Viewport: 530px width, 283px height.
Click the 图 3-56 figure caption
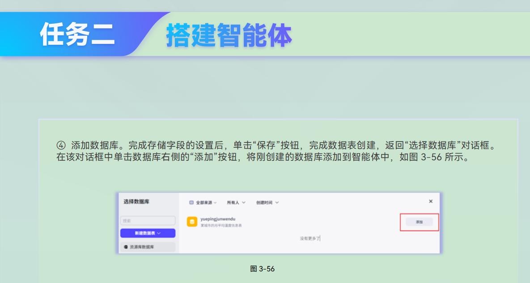point(262,269)
